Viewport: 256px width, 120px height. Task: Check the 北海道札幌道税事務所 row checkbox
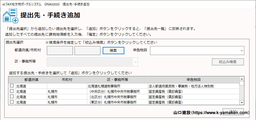coord(12,86)
